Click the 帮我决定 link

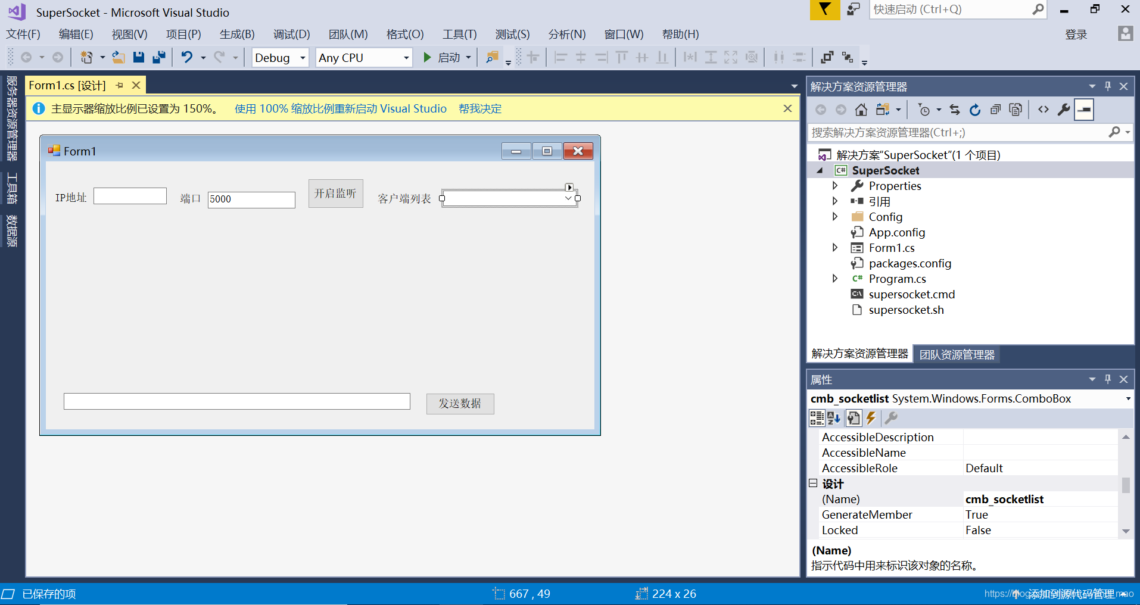coord(480,109)
